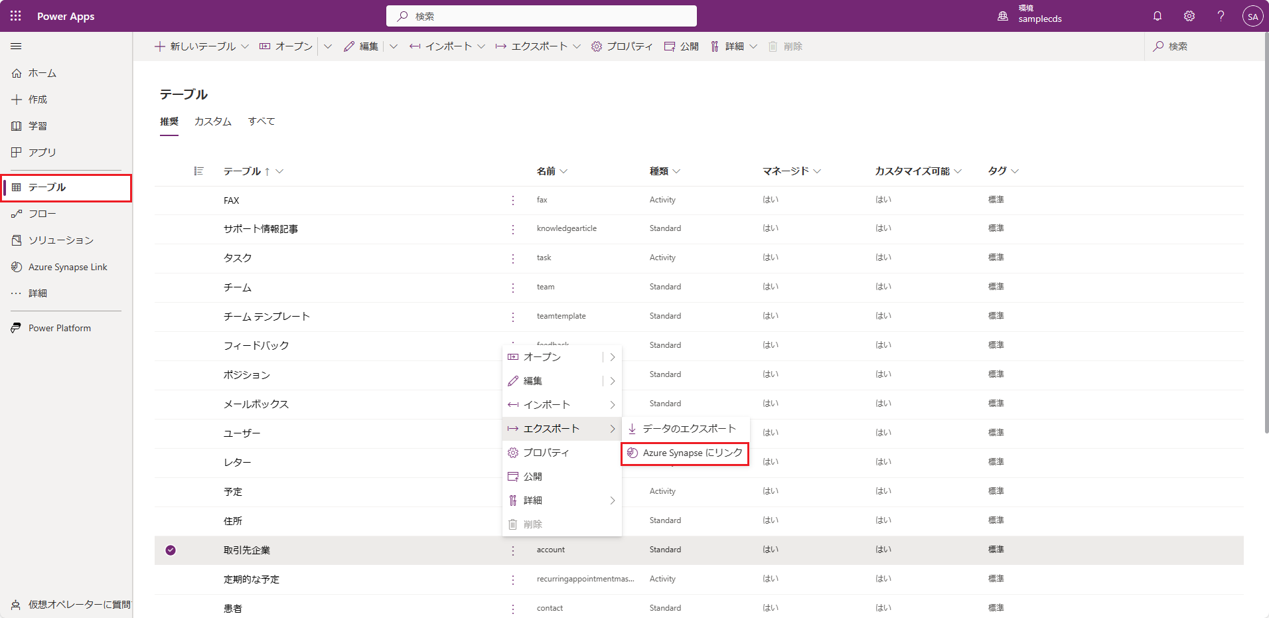Deselect the 取引先企業 row checkmark

[x=171, y=550]
